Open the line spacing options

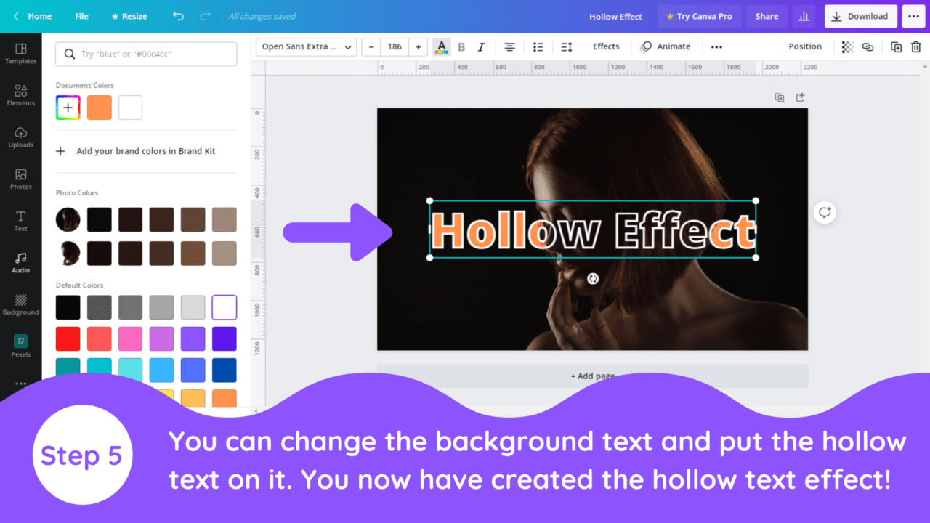566,46
